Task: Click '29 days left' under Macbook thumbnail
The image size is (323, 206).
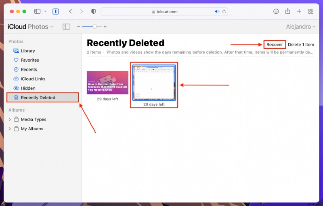Action: click(107, 99)
